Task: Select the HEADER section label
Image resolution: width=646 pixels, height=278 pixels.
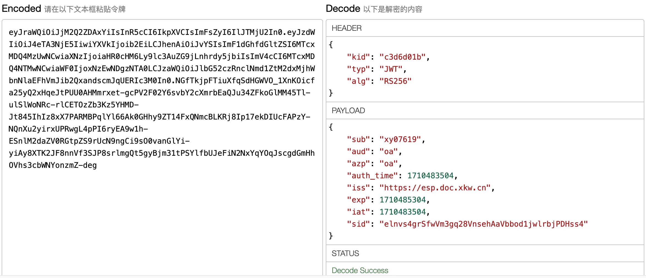Action: coord(346,28)
